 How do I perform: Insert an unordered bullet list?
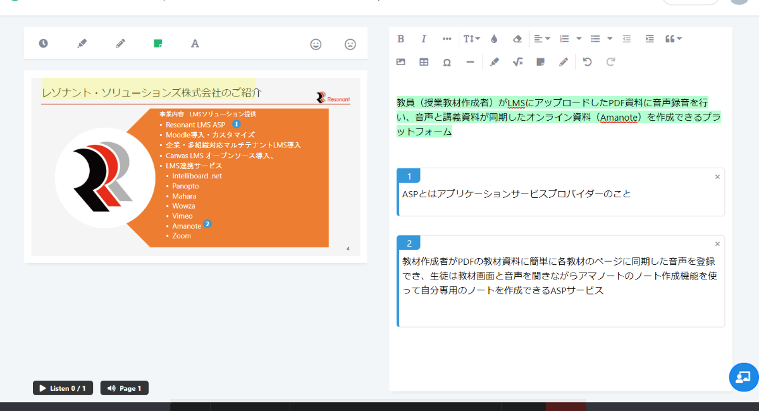coord(595,39)
